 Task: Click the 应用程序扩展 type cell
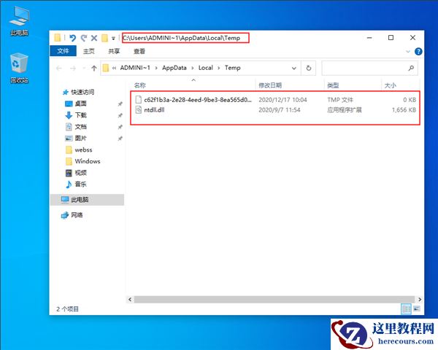pyautogui.click(x=344, y=109)
